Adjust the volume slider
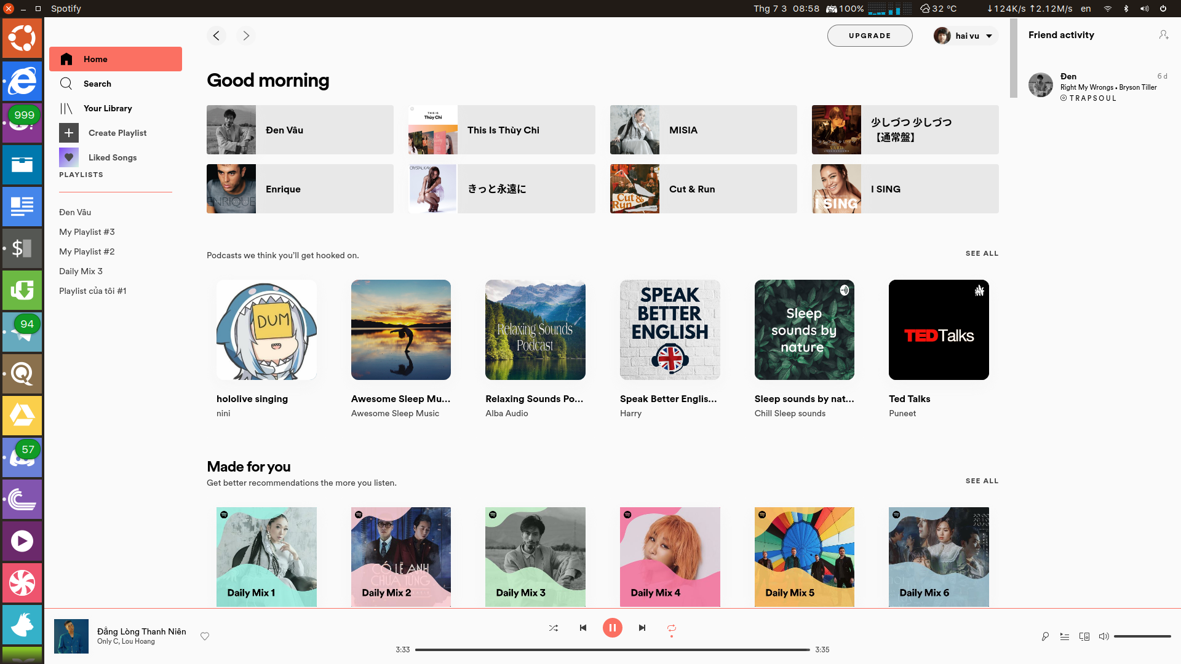 (1142, 636)
